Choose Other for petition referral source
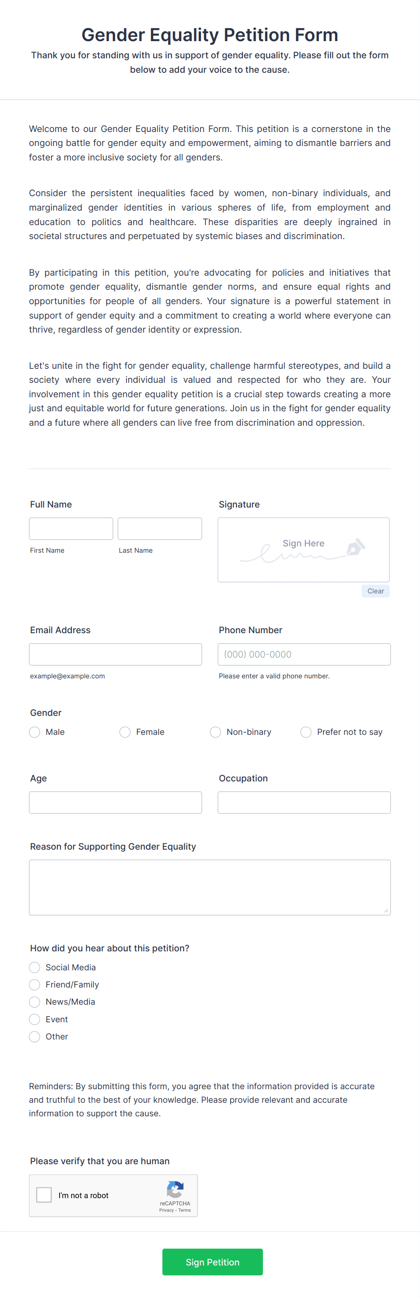 (34, 1036)
